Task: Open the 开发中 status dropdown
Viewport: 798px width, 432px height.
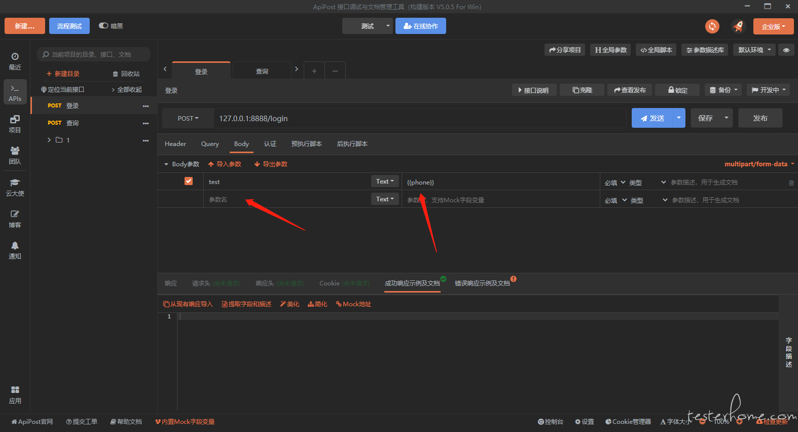Action: point(769,90)
